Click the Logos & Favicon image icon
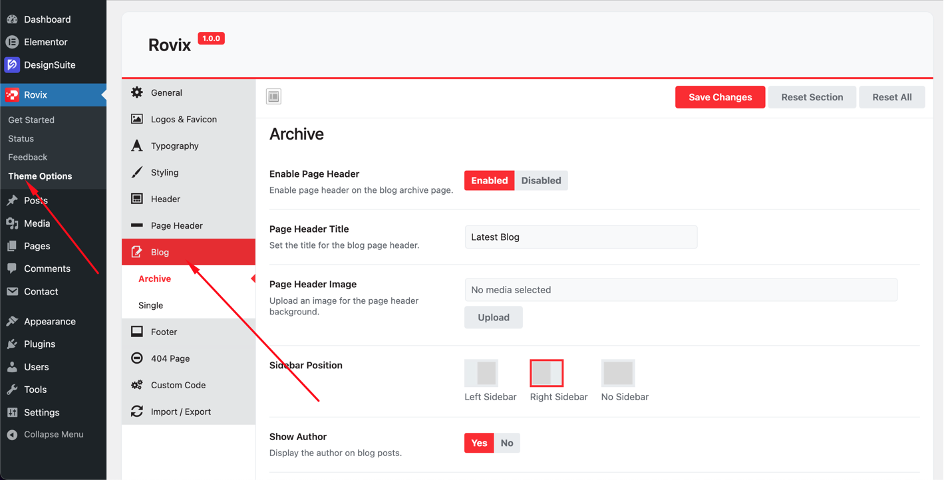Image resolution: width=944 pixels, height=480 pixels. [x=137, y=119]
